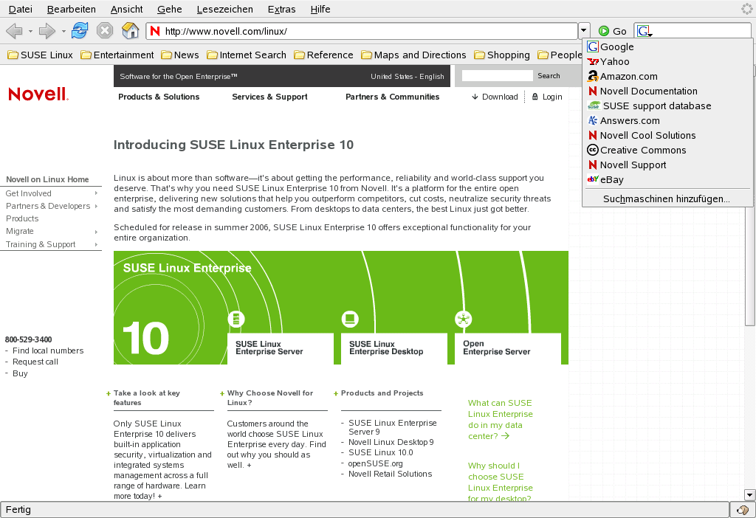Expand Training & Support sidebar item
This screenshot has height=518, width=756.
pyautogui.click(x=51, y=244)
